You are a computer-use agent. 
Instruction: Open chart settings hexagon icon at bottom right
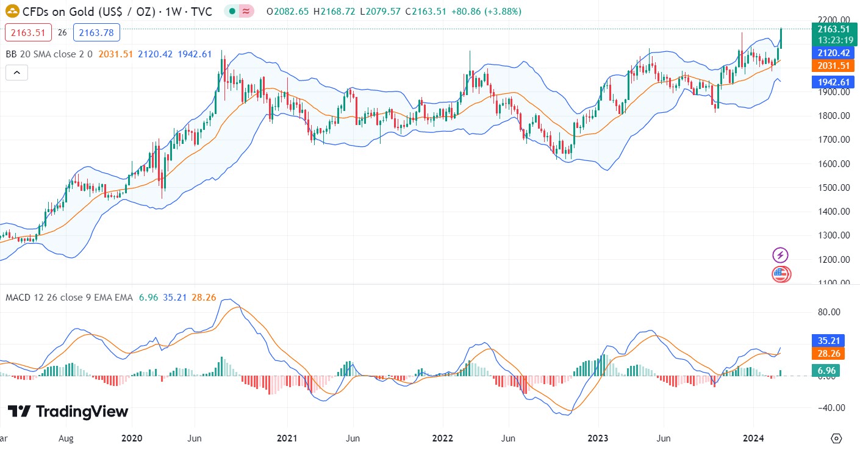coord(836,438)
